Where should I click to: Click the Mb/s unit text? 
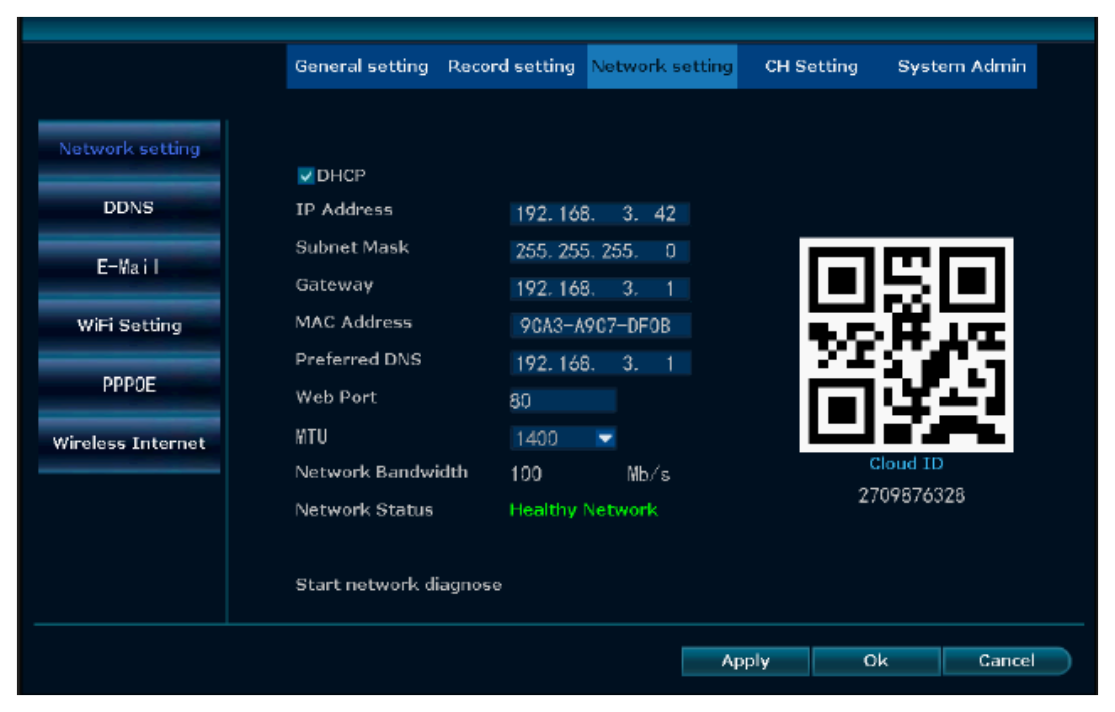tap(649, 474)
